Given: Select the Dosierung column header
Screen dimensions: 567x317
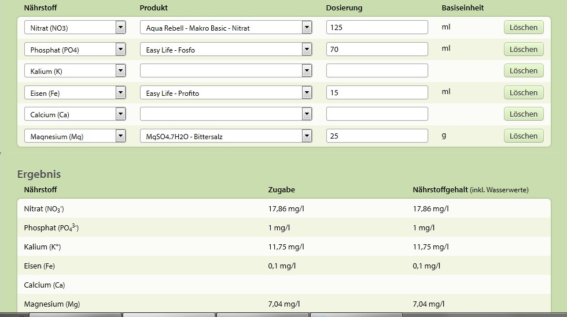Looking at the screenshot, I should (x=344, y=8).
